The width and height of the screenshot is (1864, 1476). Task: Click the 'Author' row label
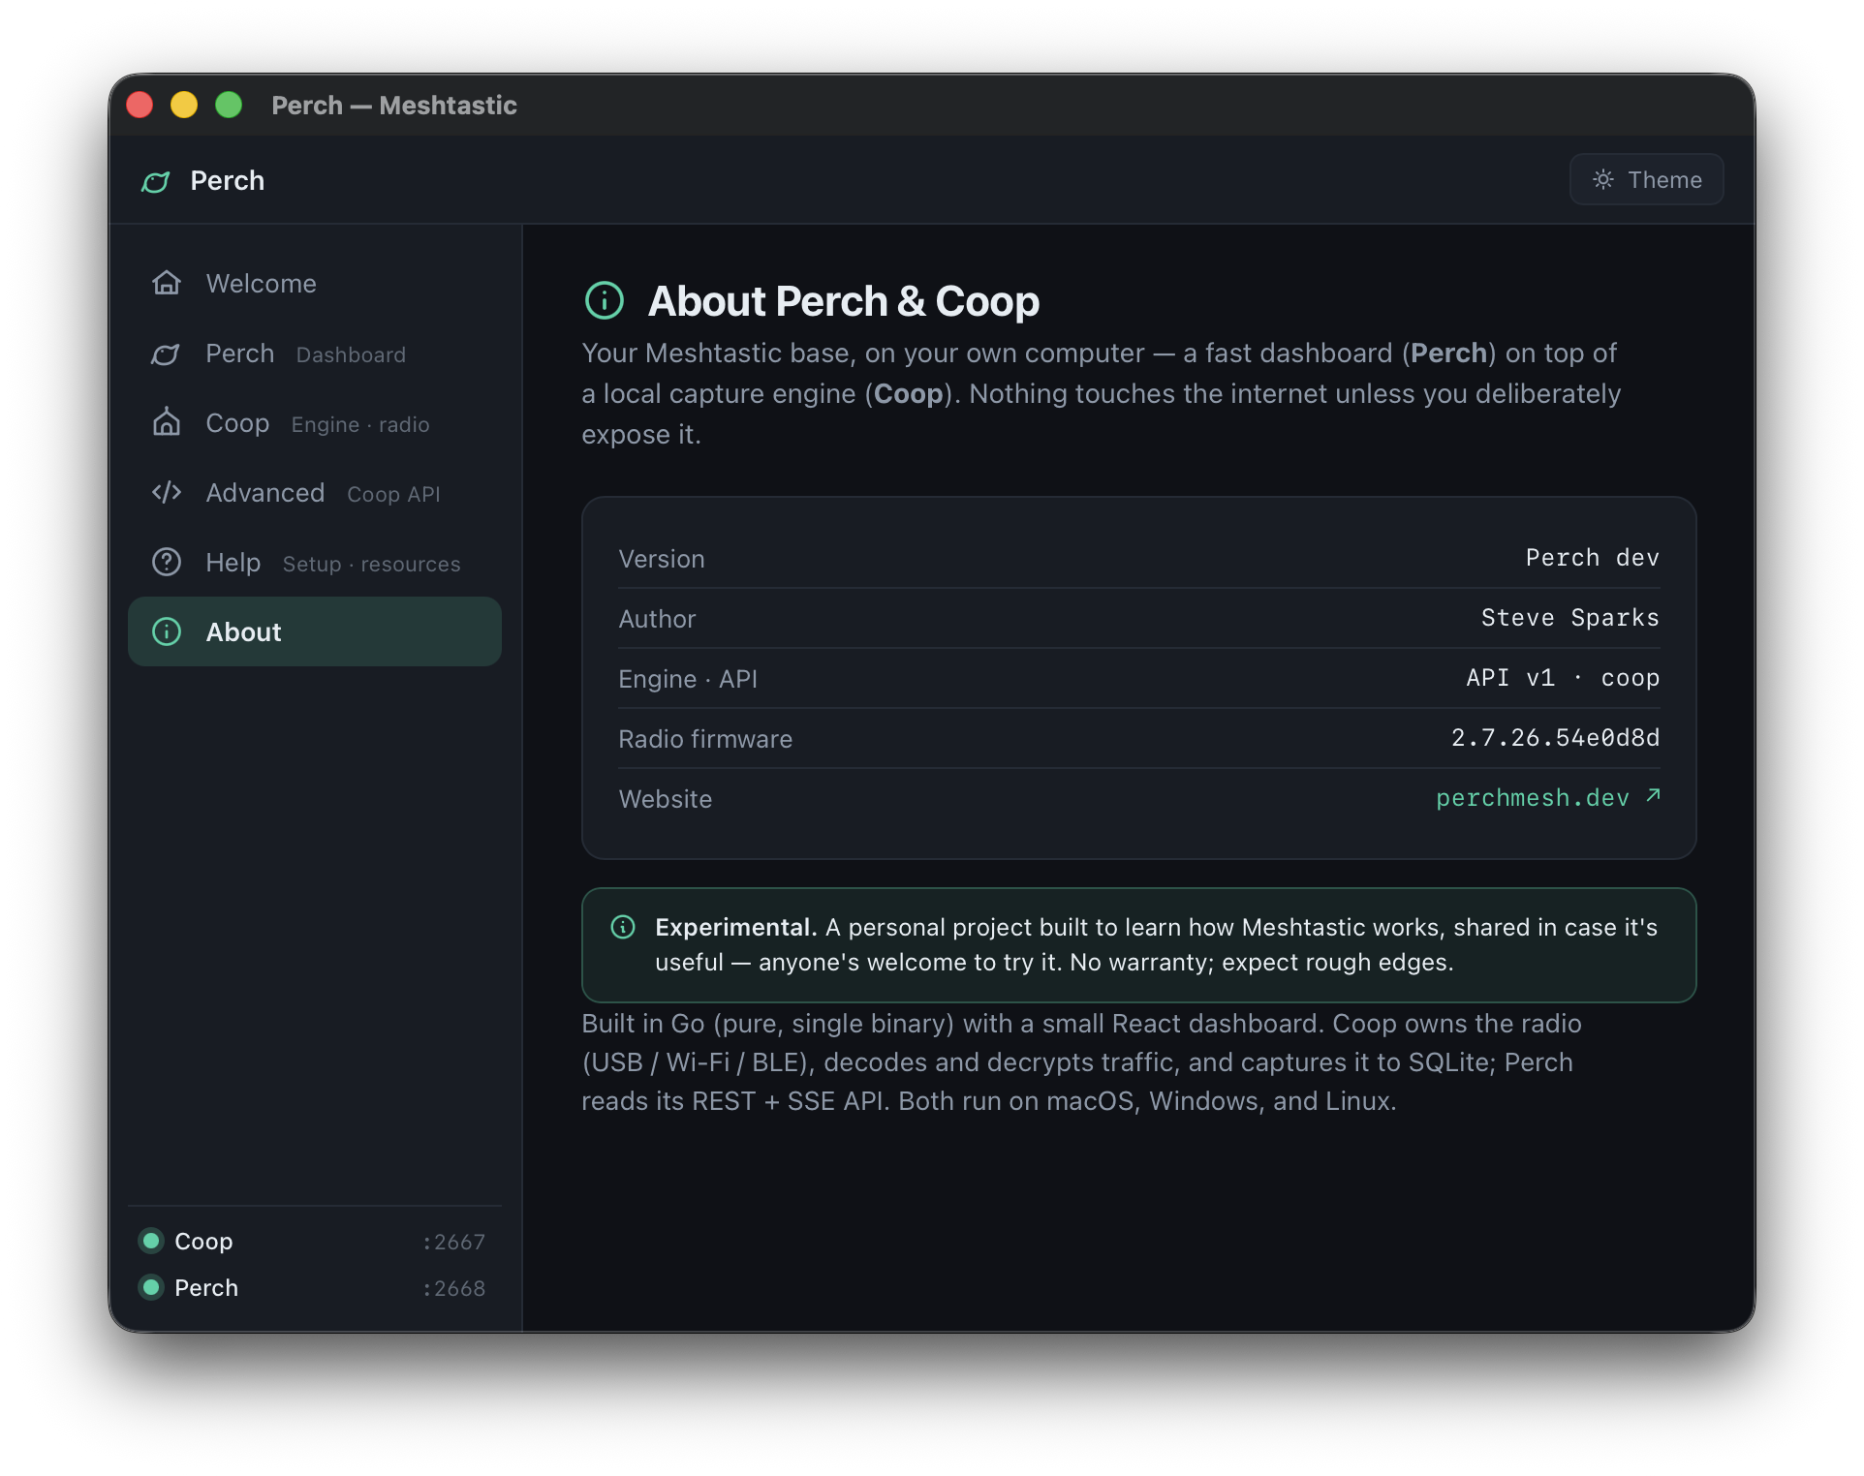pos(657,619)
